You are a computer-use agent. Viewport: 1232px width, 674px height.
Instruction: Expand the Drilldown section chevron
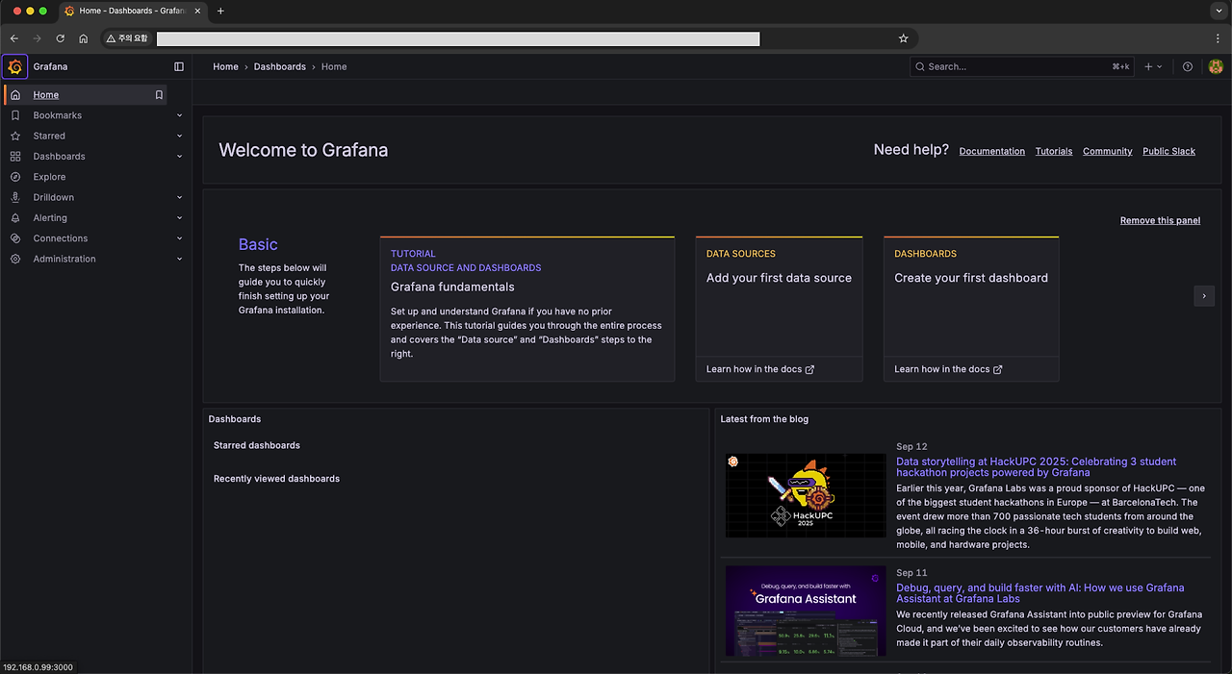180,197
